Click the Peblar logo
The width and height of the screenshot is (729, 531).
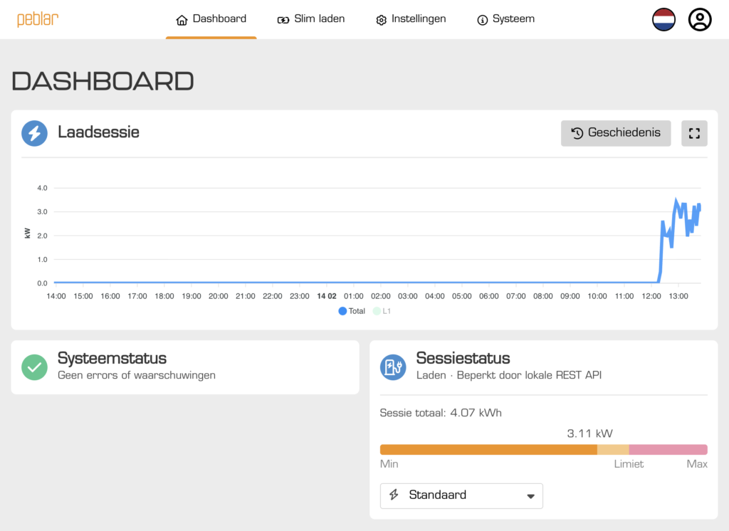pyautogui.click(x=38, y=19)
